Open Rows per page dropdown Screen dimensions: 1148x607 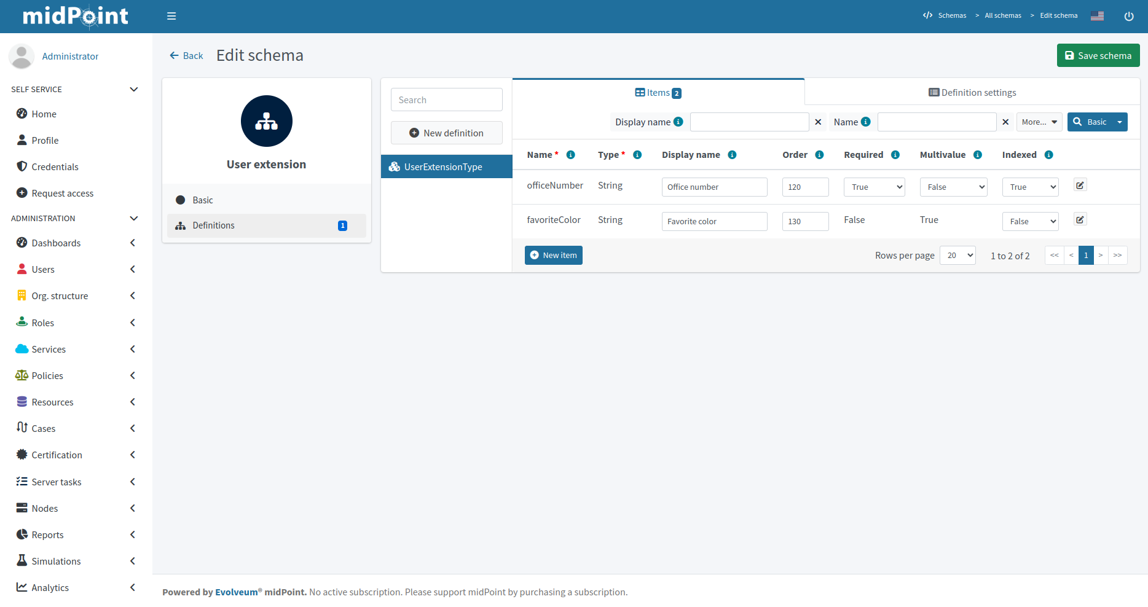(x=957, y=256)
